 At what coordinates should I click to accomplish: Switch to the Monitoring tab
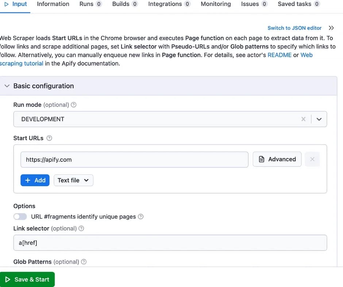[x=215, y=4]
